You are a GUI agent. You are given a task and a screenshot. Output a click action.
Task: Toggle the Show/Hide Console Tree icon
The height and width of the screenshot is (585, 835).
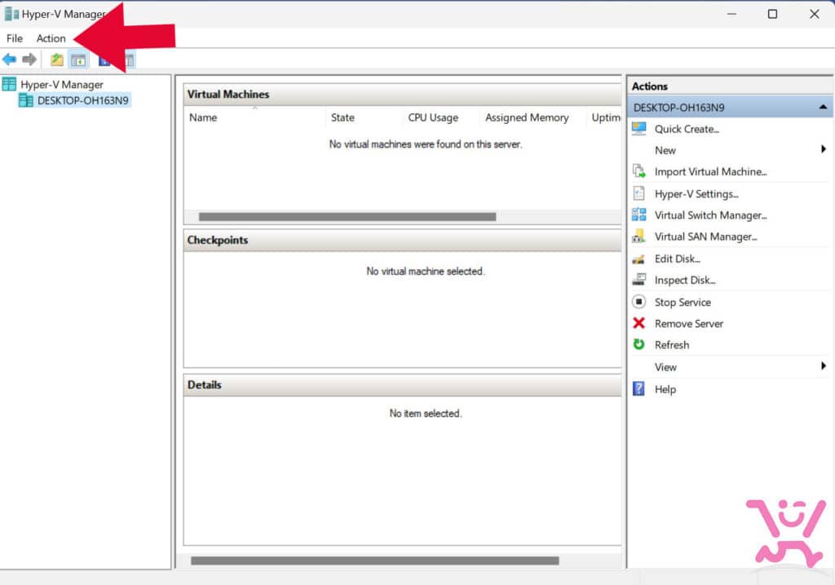(78, 60)
